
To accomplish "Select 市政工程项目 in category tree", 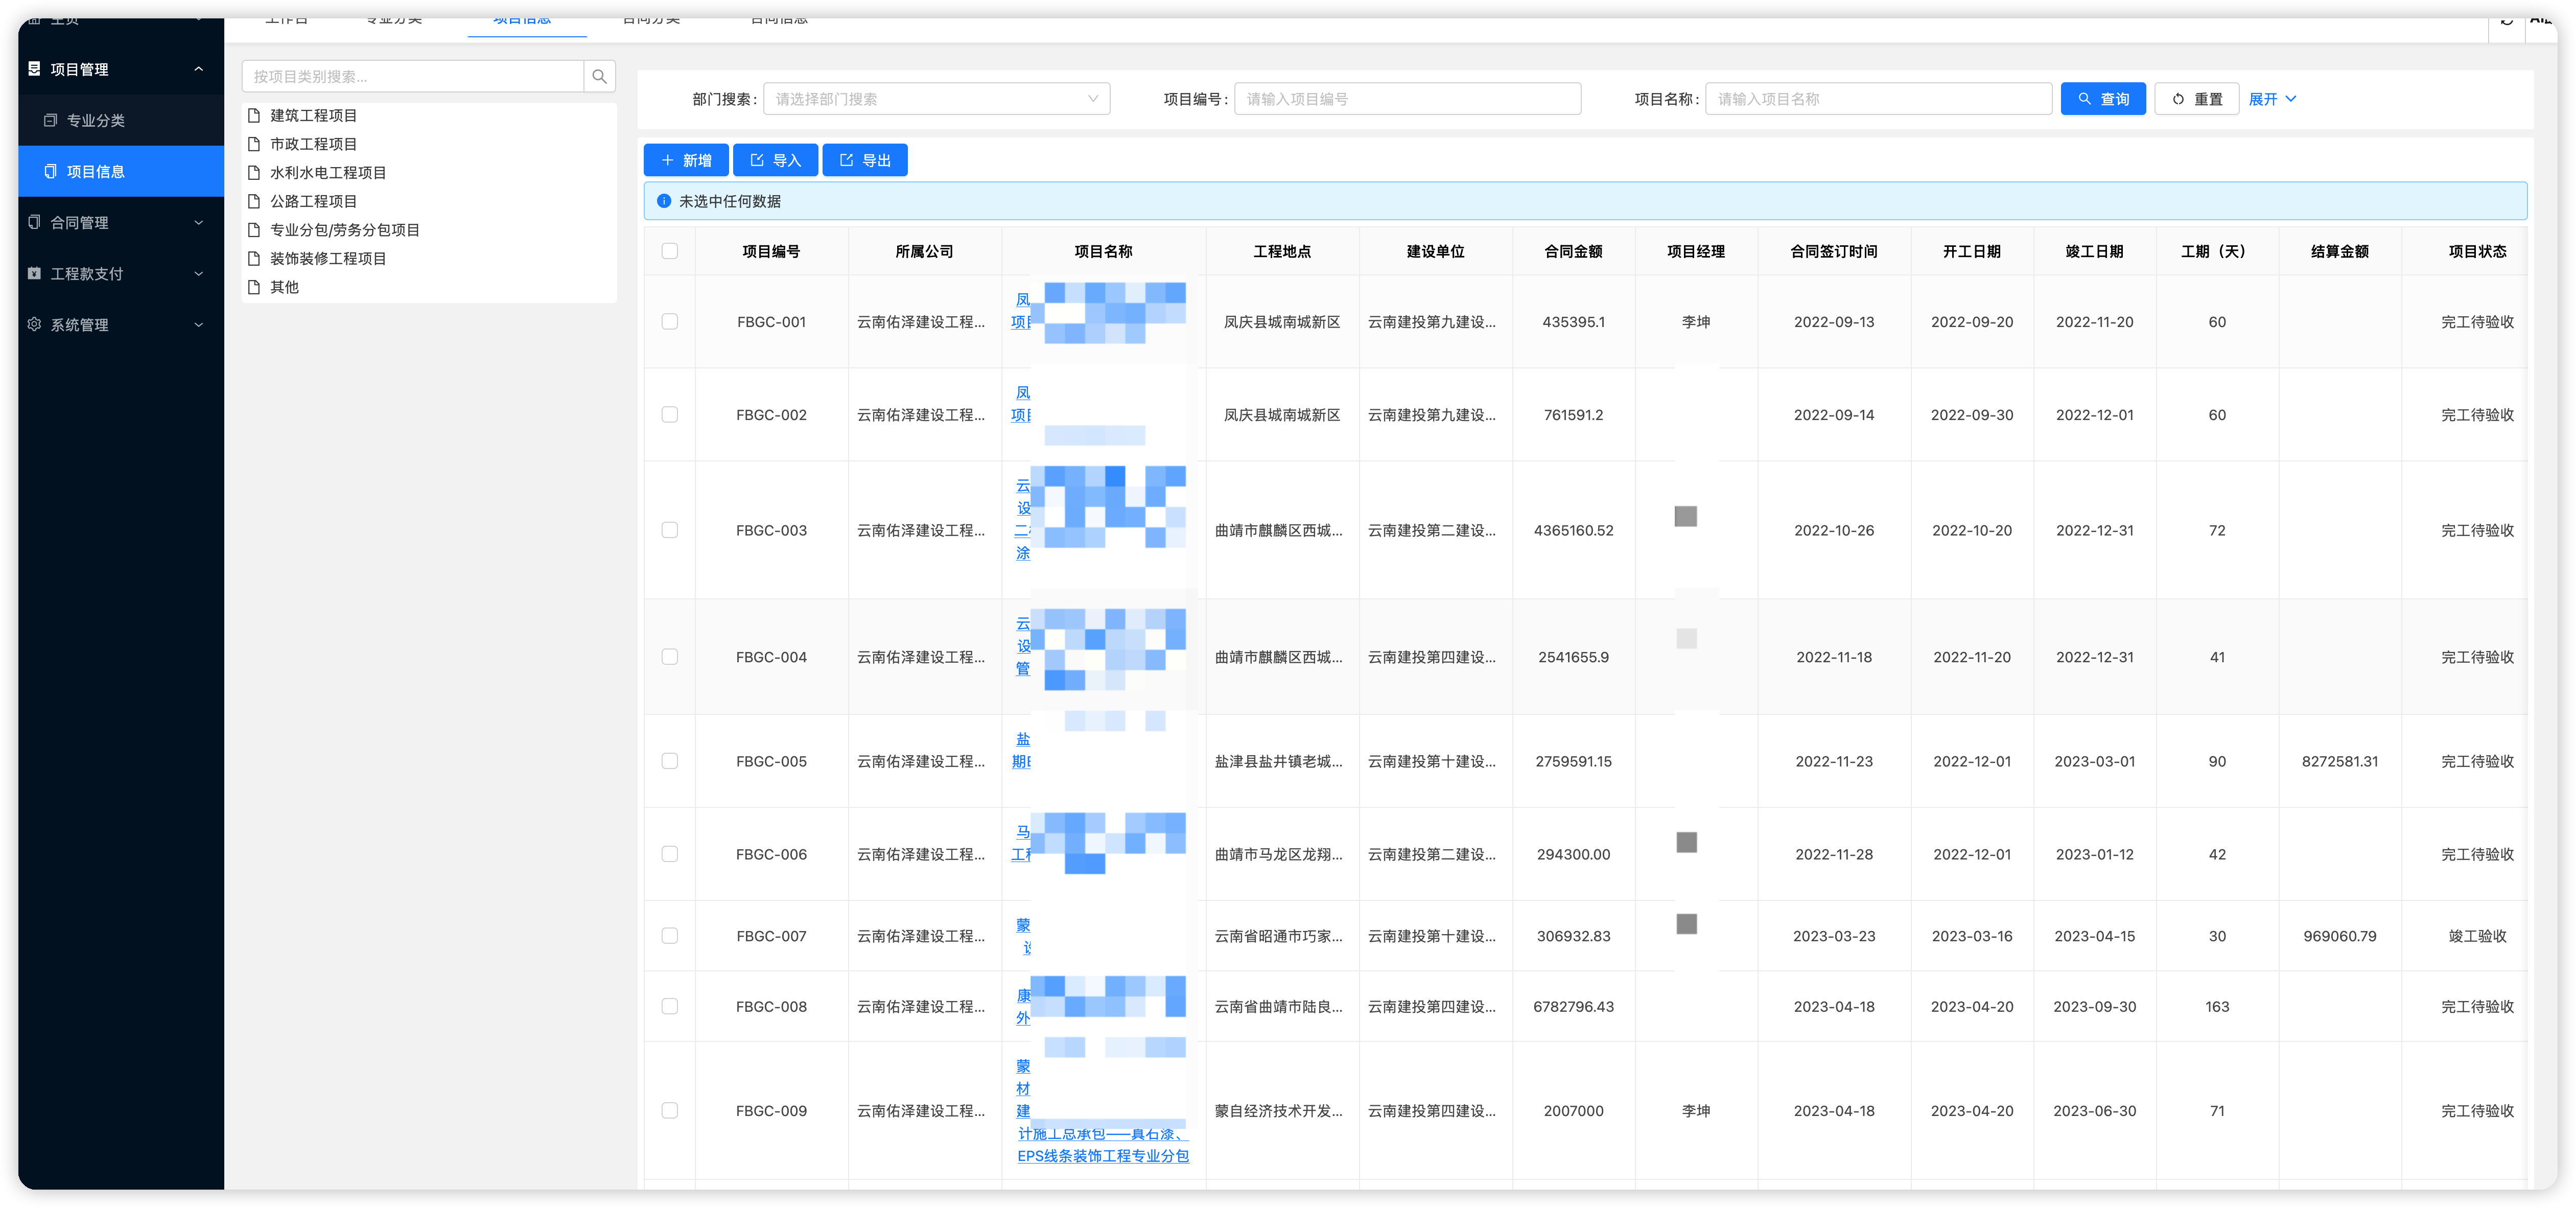I will pyautogui.click(x=313, y=144).
